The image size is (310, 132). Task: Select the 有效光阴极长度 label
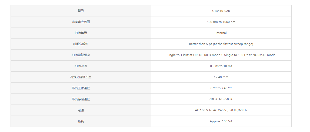(81, 77)
